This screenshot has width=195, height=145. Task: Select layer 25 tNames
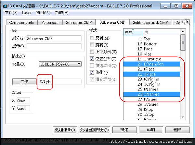click(x=152, y=89)
